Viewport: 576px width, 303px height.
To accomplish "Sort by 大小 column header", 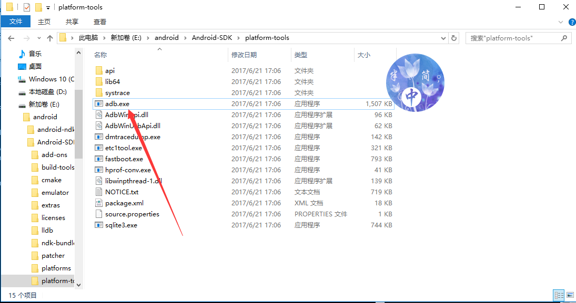I will [363, 55].
